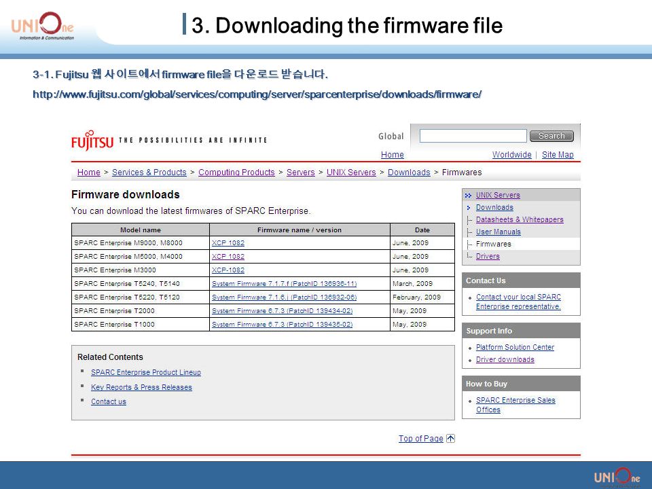Click the 'SPARC Enterprise T5240, T5140' cell

[141, 284]
